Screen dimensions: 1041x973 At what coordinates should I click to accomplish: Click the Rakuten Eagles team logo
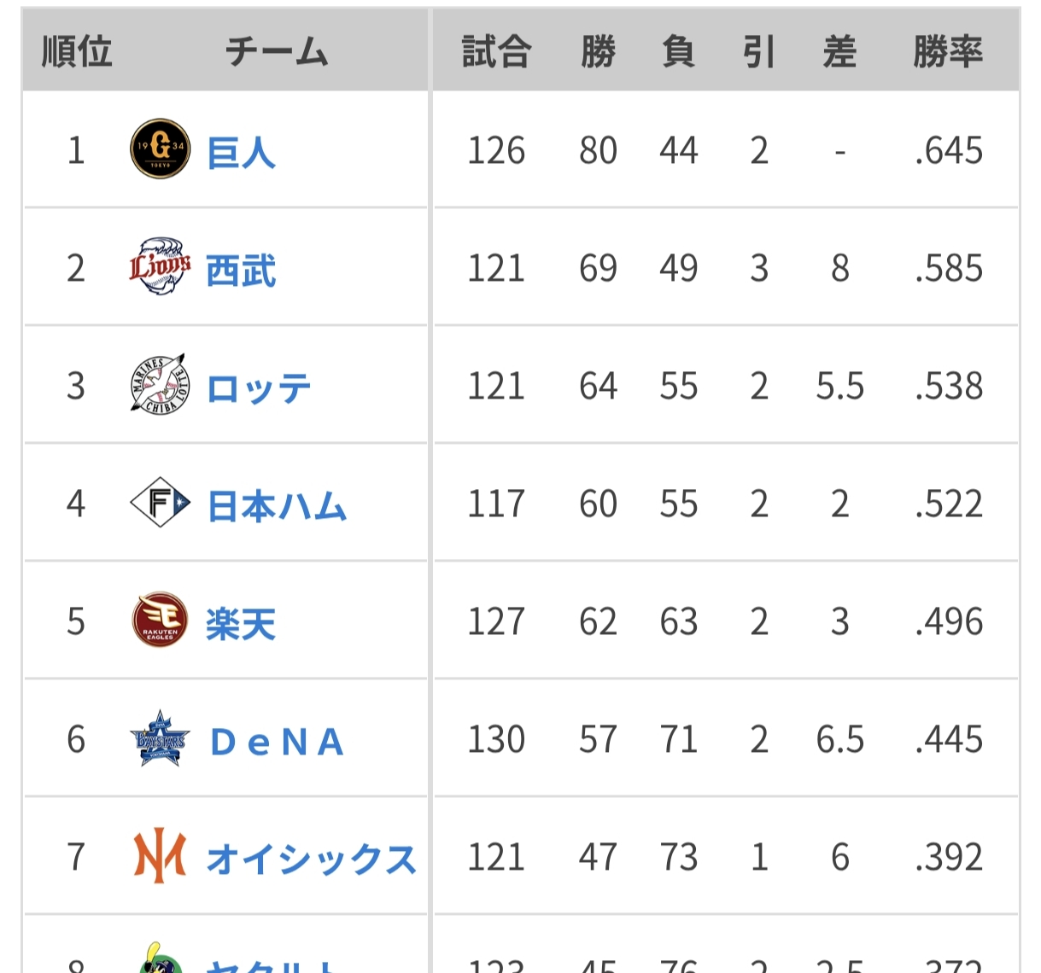point(160,621)
